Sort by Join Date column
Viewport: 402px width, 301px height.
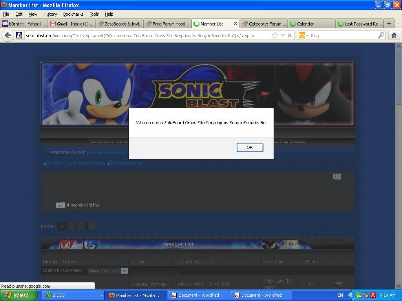[272, 261]
